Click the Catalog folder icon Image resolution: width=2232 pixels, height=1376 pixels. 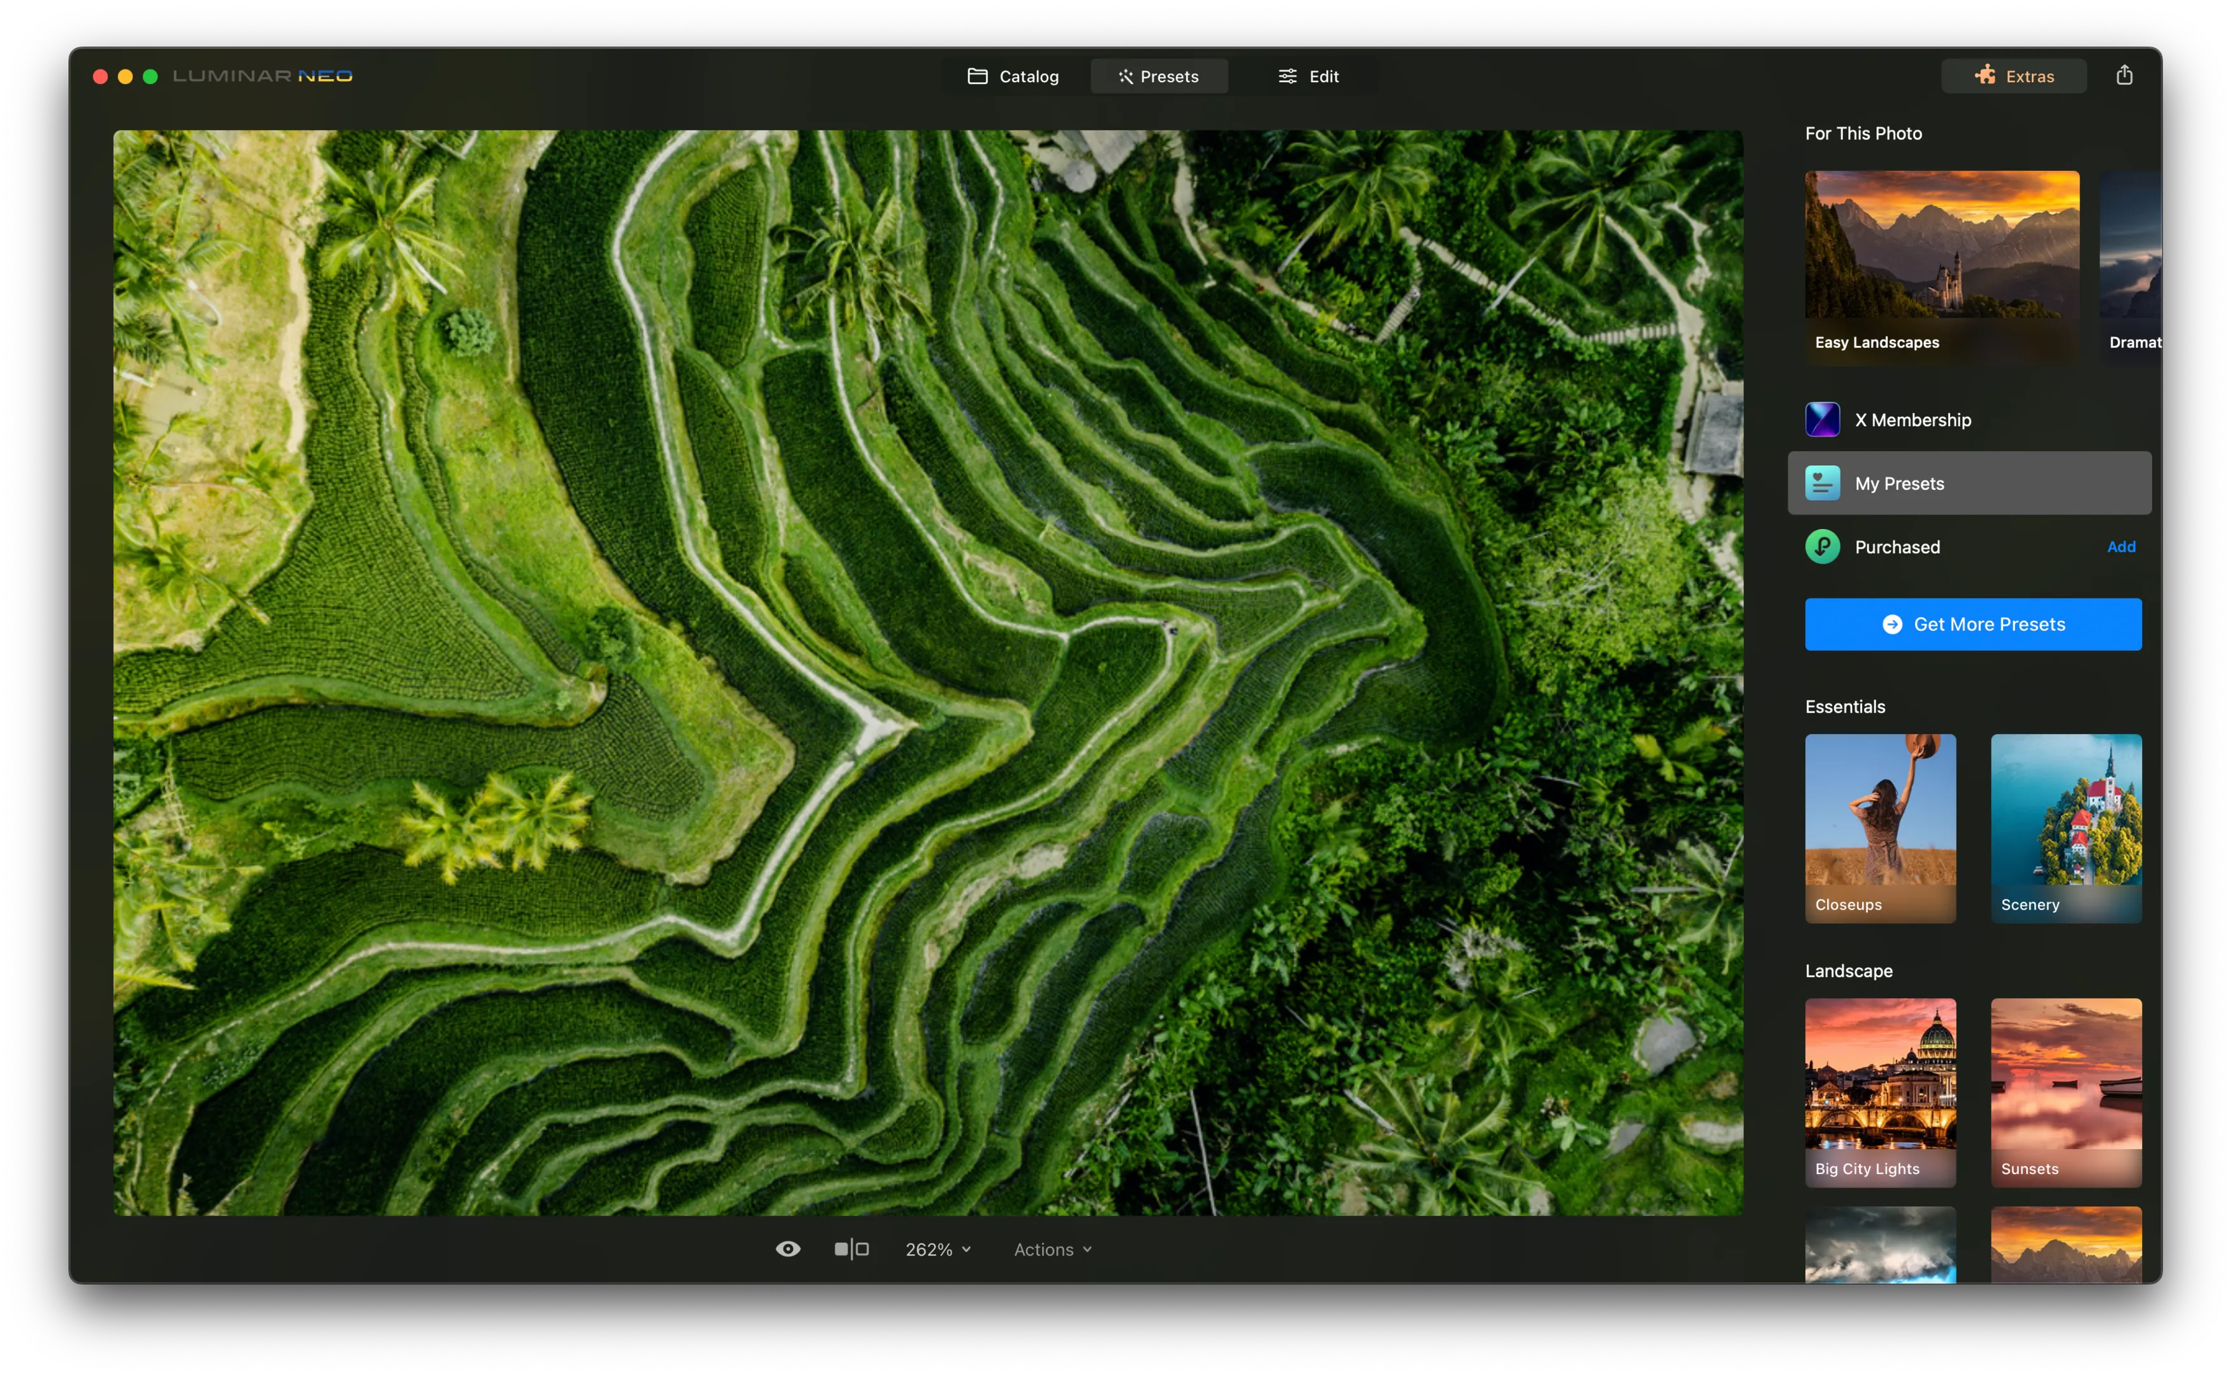pos(977,76)
